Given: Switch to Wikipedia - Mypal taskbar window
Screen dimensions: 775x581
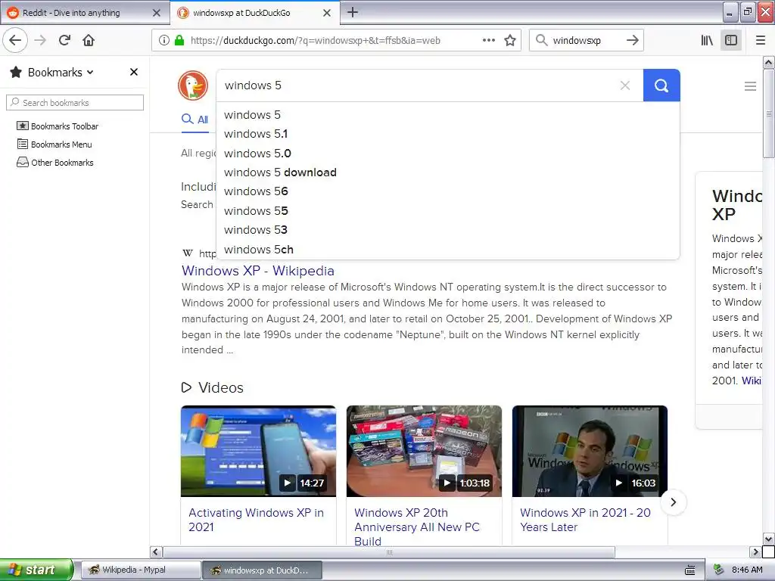Looking at the screenshot, I should tap(141, 570).
